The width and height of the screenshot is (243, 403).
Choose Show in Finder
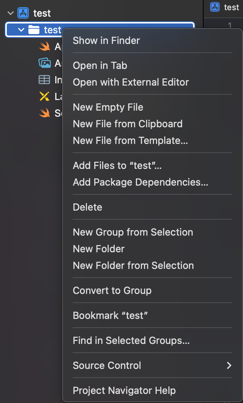tap(106, 41)
